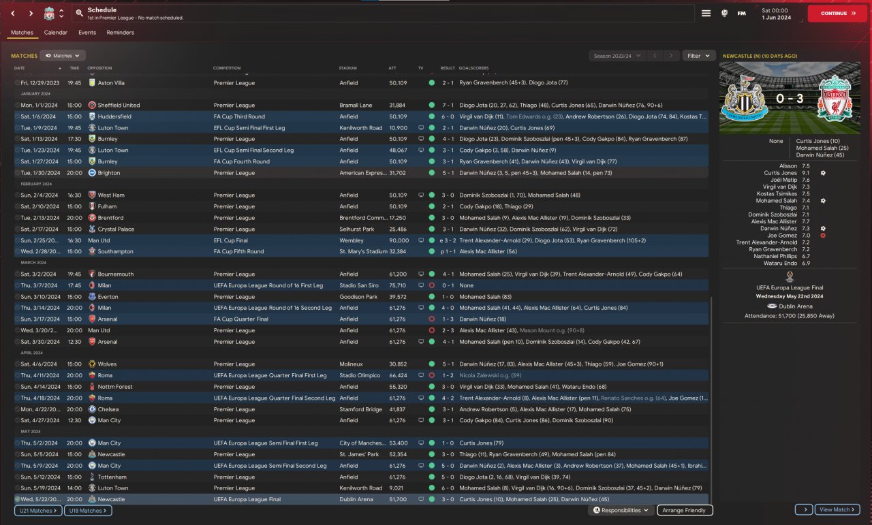Select the Thu 5/2/2024 match row marker
Screen dimensions: 872x525
(17, 443)
